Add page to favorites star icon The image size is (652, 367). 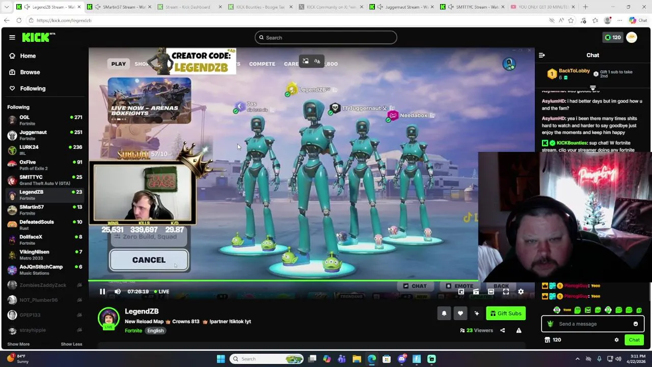[x=571, y=20]
